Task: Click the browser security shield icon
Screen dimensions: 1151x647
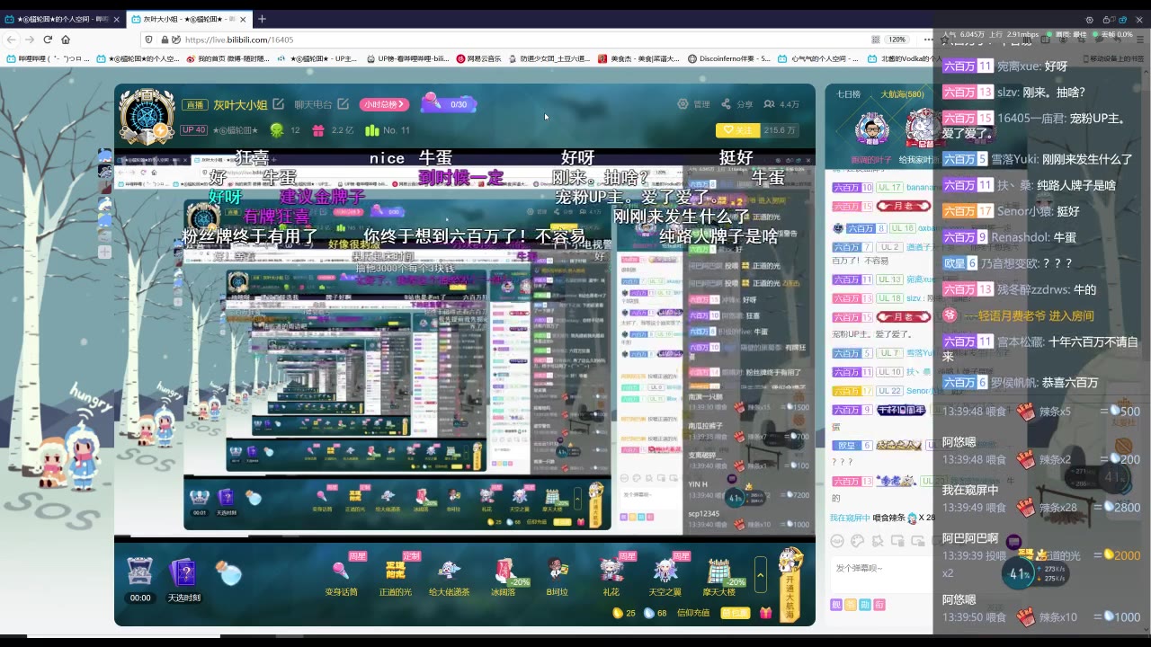Action: [x=148, y=40]
